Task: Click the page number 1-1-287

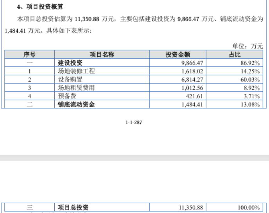Action: pos(134,122)
